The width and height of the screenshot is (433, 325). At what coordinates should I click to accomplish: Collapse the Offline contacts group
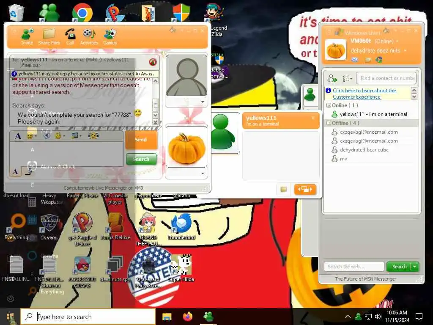click(x=329, y=123)
